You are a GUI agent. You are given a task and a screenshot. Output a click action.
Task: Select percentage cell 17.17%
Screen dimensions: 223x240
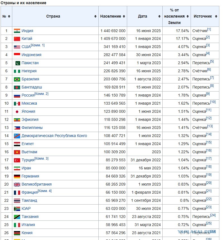click(x=182, y=39)
